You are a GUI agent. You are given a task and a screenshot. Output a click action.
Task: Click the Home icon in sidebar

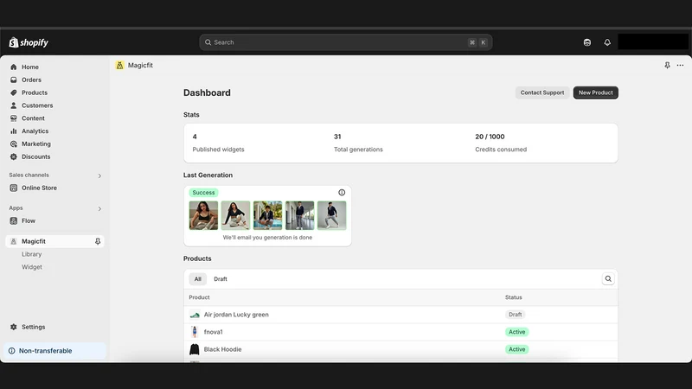point(14,67)
